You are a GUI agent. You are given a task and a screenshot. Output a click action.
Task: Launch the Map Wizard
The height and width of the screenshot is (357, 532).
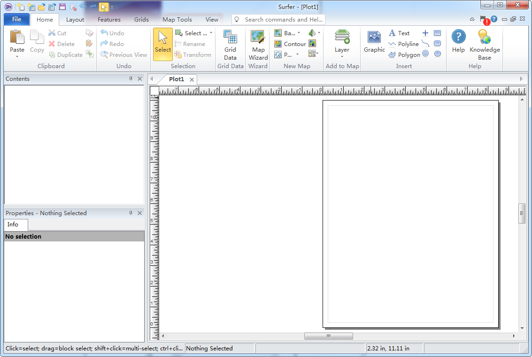[258, 45]
